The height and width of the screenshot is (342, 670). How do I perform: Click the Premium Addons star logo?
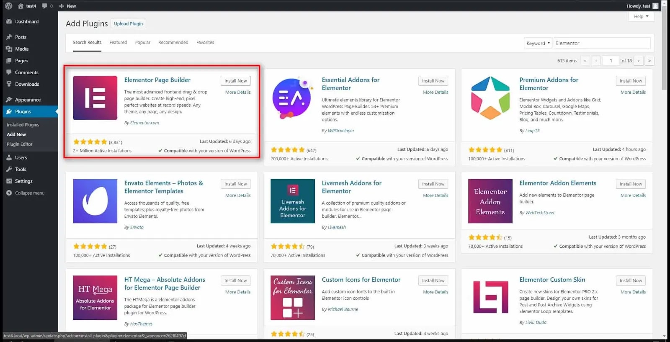[490, 98]
